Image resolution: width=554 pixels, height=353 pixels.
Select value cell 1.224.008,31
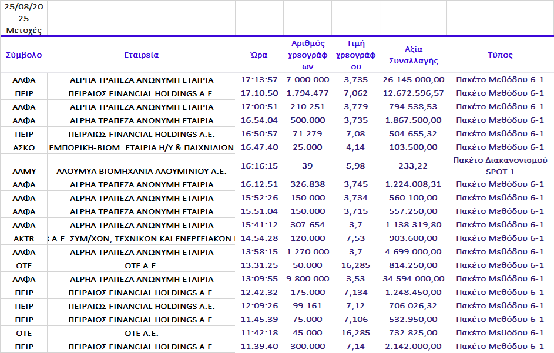(413, 184)
